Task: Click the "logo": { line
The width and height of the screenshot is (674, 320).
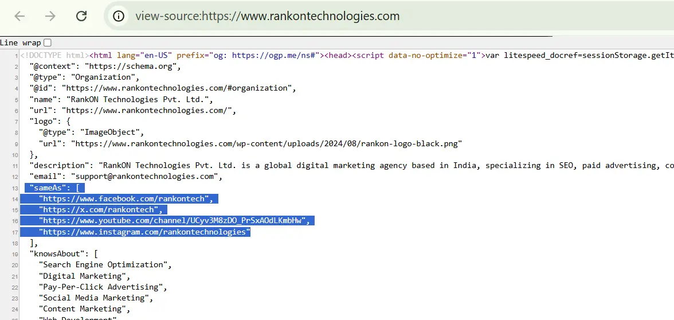Action: [50, 122]
